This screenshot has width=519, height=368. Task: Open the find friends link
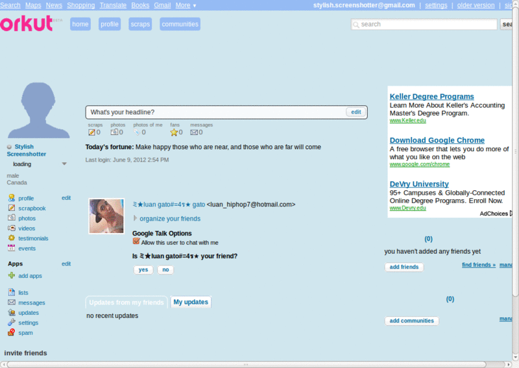pos(479,265)
